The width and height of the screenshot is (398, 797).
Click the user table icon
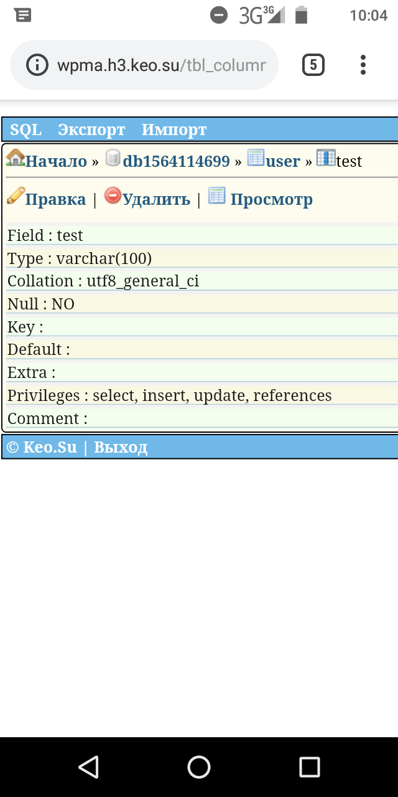point(256,158)
